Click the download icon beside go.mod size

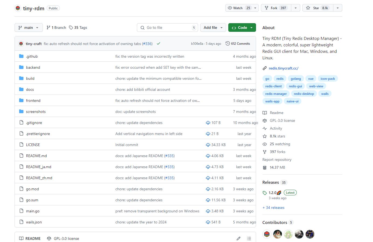tap(208, 189)
